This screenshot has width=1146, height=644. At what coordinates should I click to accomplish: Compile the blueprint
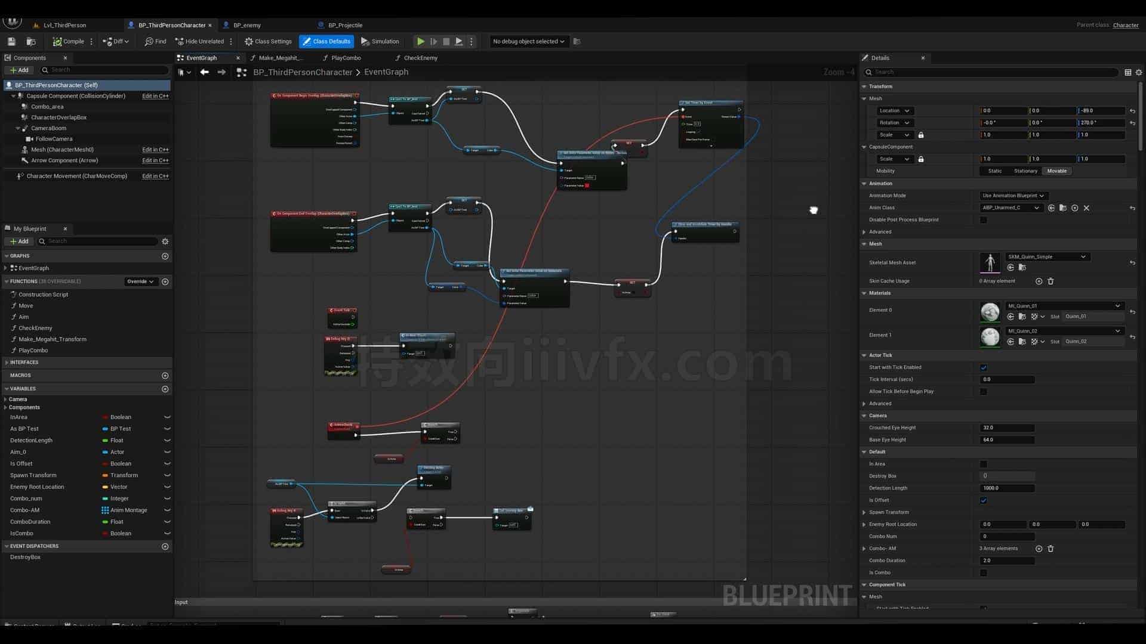(68, 41)
